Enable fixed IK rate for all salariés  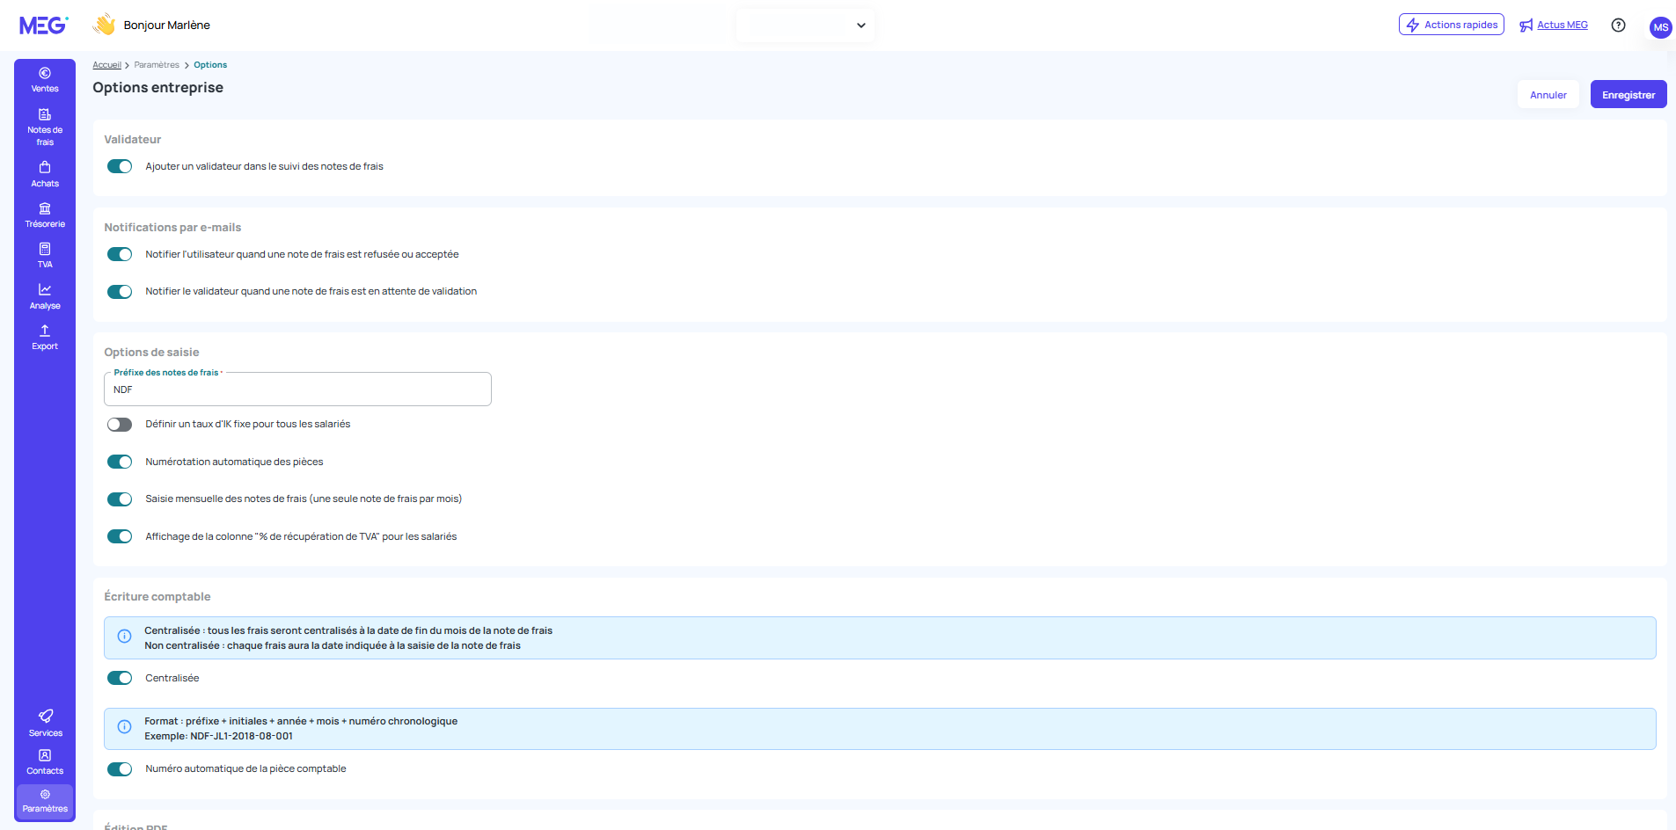[120, 425]
